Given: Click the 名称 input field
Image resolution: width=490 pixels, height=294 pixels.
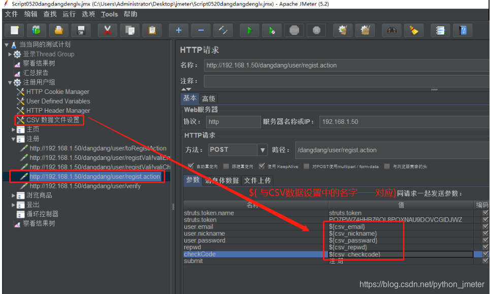Looking at the screenshot, I should [x=346, y=66].
